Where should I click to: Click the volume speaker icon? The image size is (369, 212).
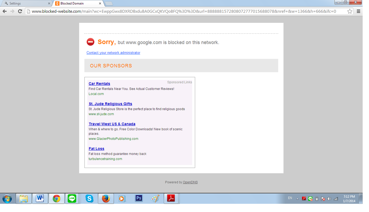coord(330,199)
